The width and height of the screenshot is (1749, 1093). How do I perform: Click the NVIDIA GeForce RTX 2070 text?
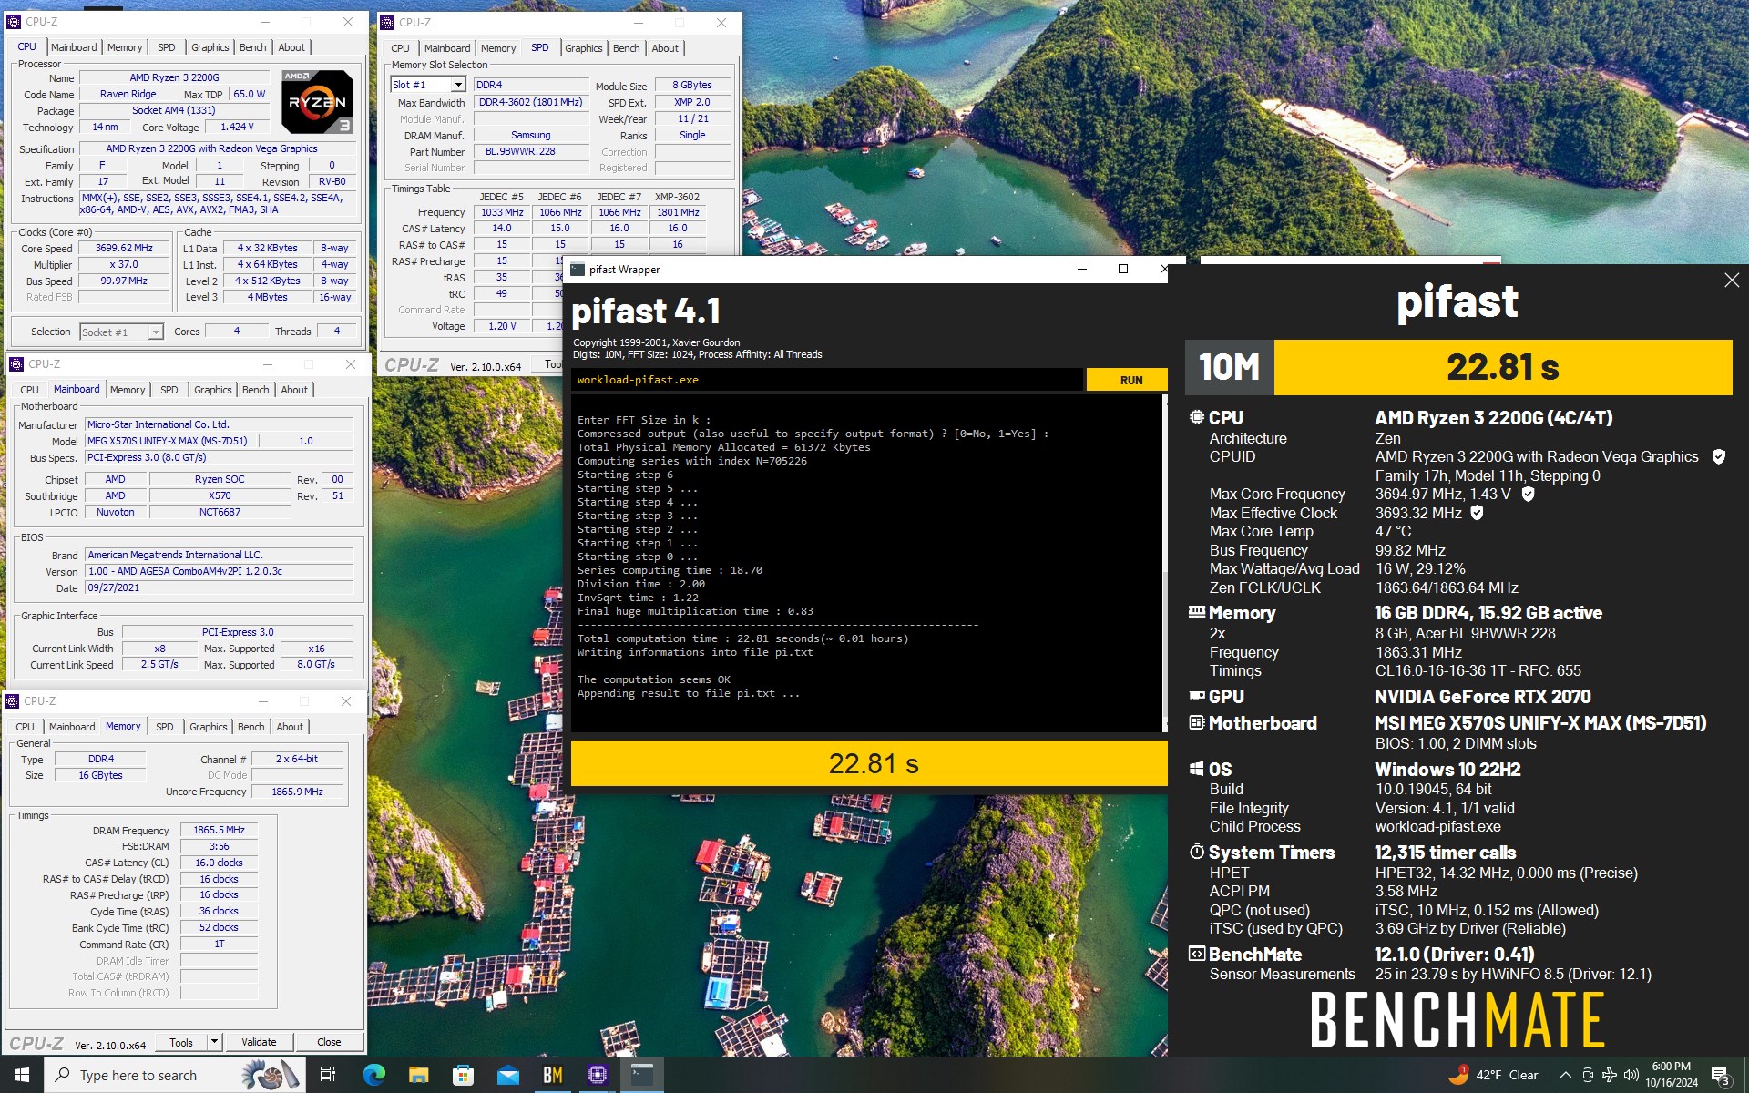pos(1483,697)
